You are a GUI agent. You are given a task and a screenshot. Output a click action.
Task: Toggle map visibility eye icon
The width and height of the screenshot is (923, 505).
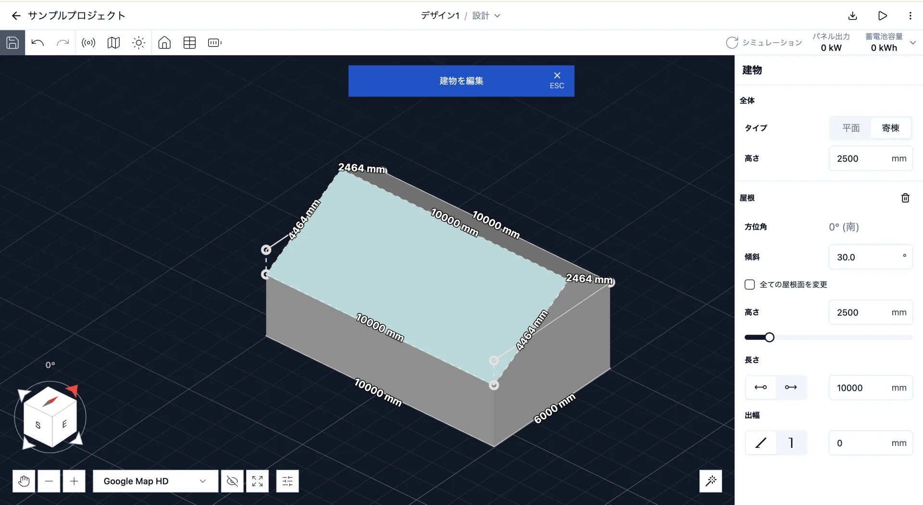232,481
